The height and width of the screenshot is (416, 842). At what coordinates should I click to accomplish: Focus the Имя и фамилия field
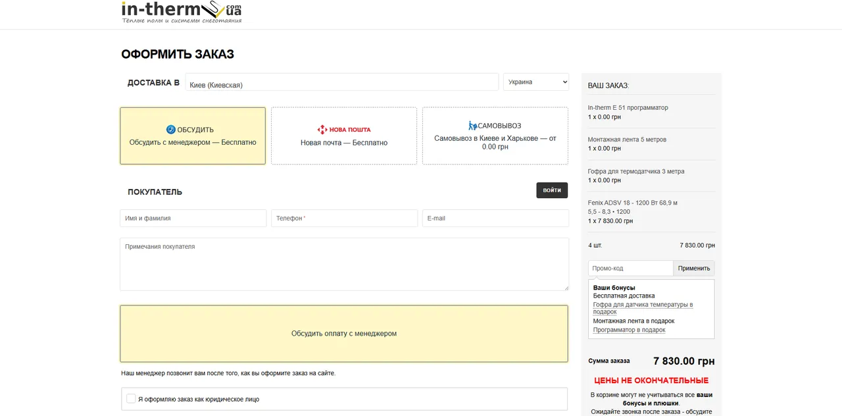193,218
